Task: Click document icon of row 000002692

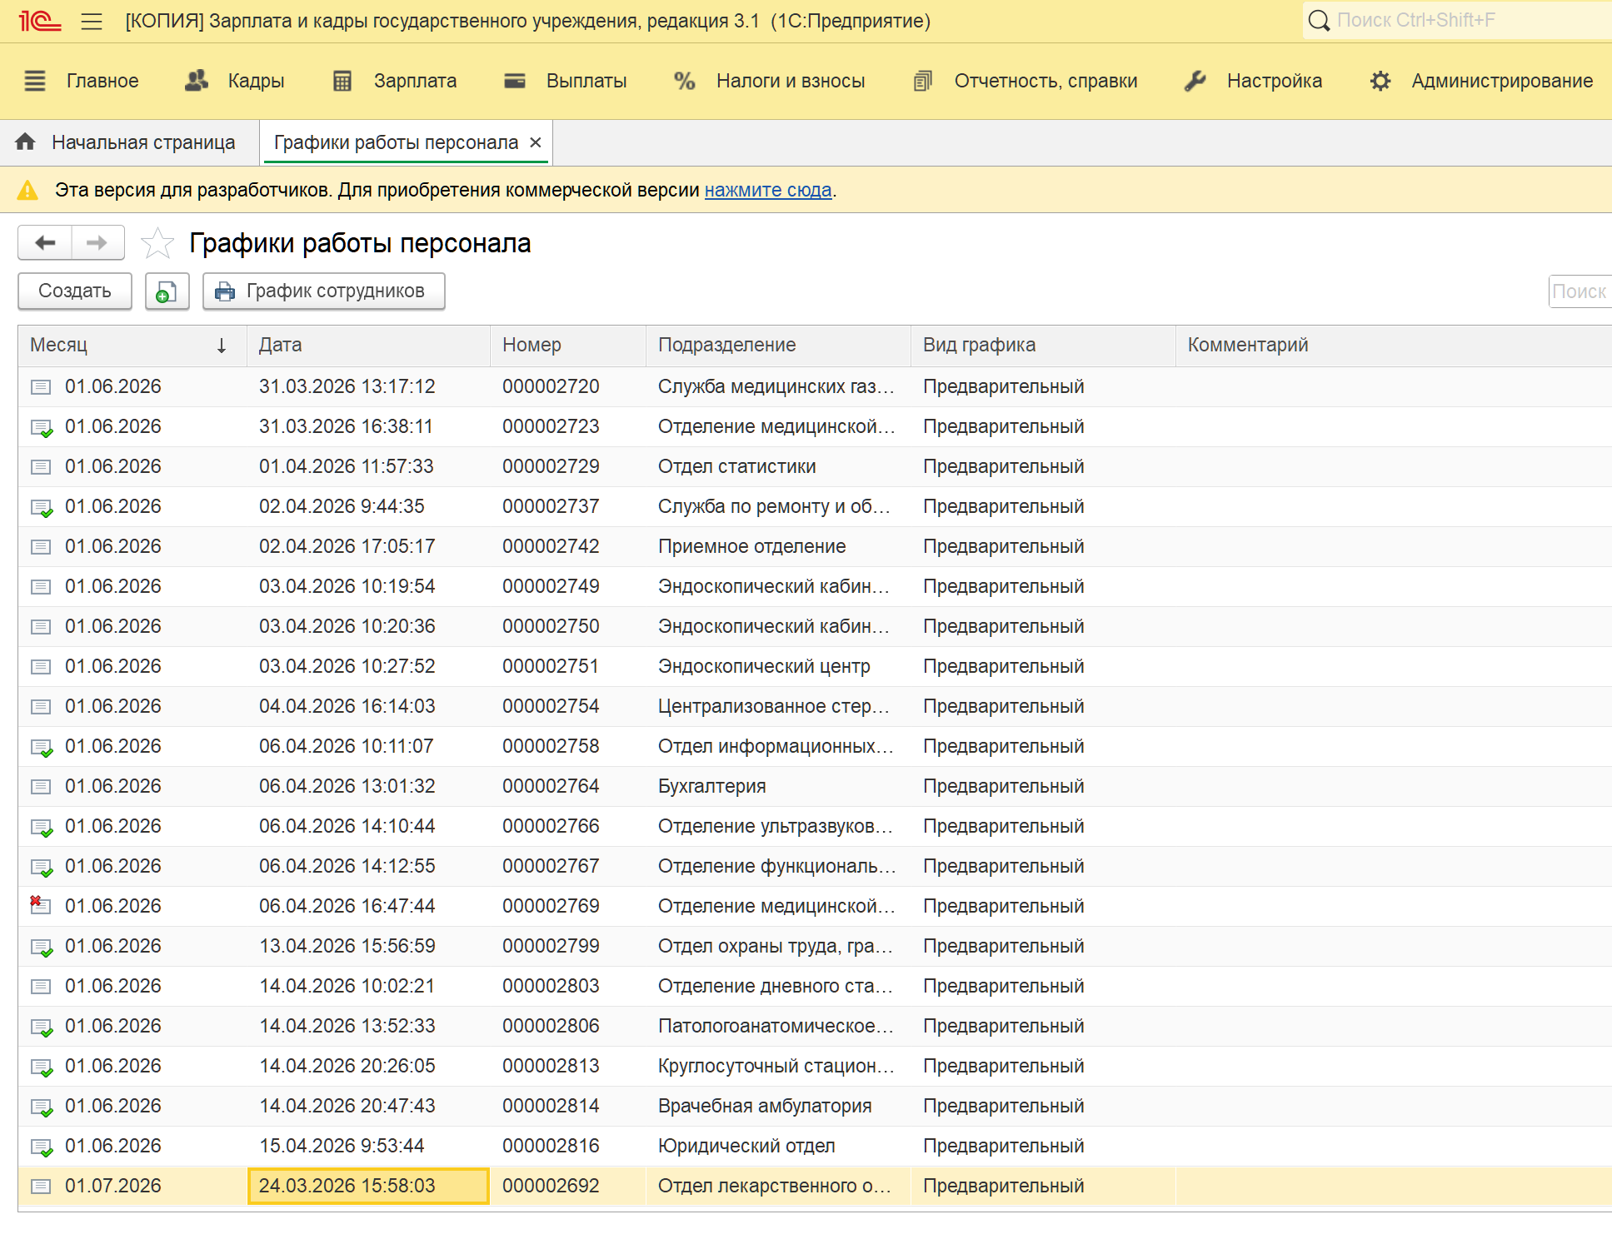Action: 41,1186
